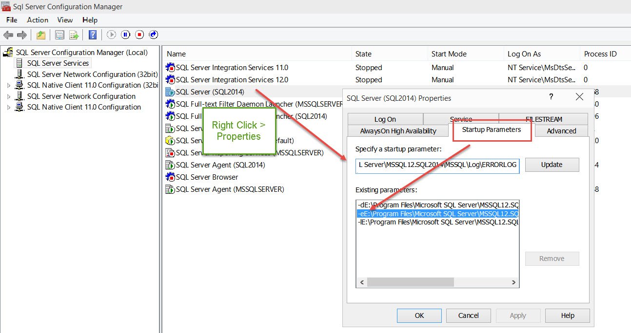Select the Startup Parameters tab
631x333 pixels.
pyautogui.click(x=492, y=129)
